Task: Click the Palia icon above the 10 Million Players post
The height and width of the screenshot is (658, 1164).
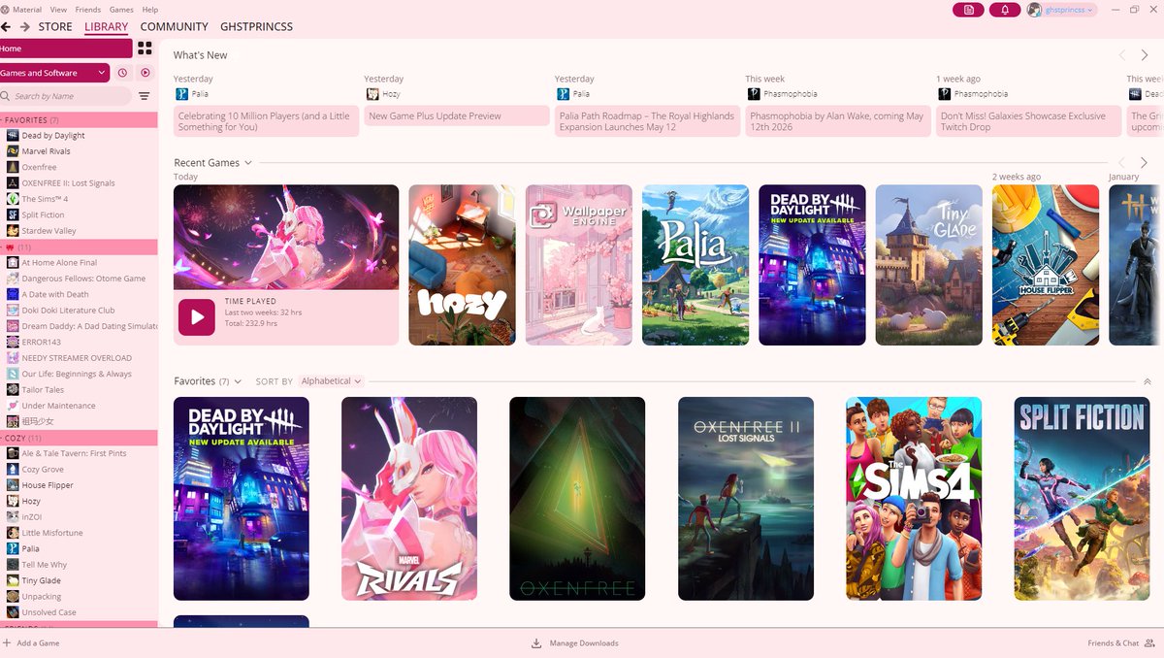Action: tap(180, 94)
